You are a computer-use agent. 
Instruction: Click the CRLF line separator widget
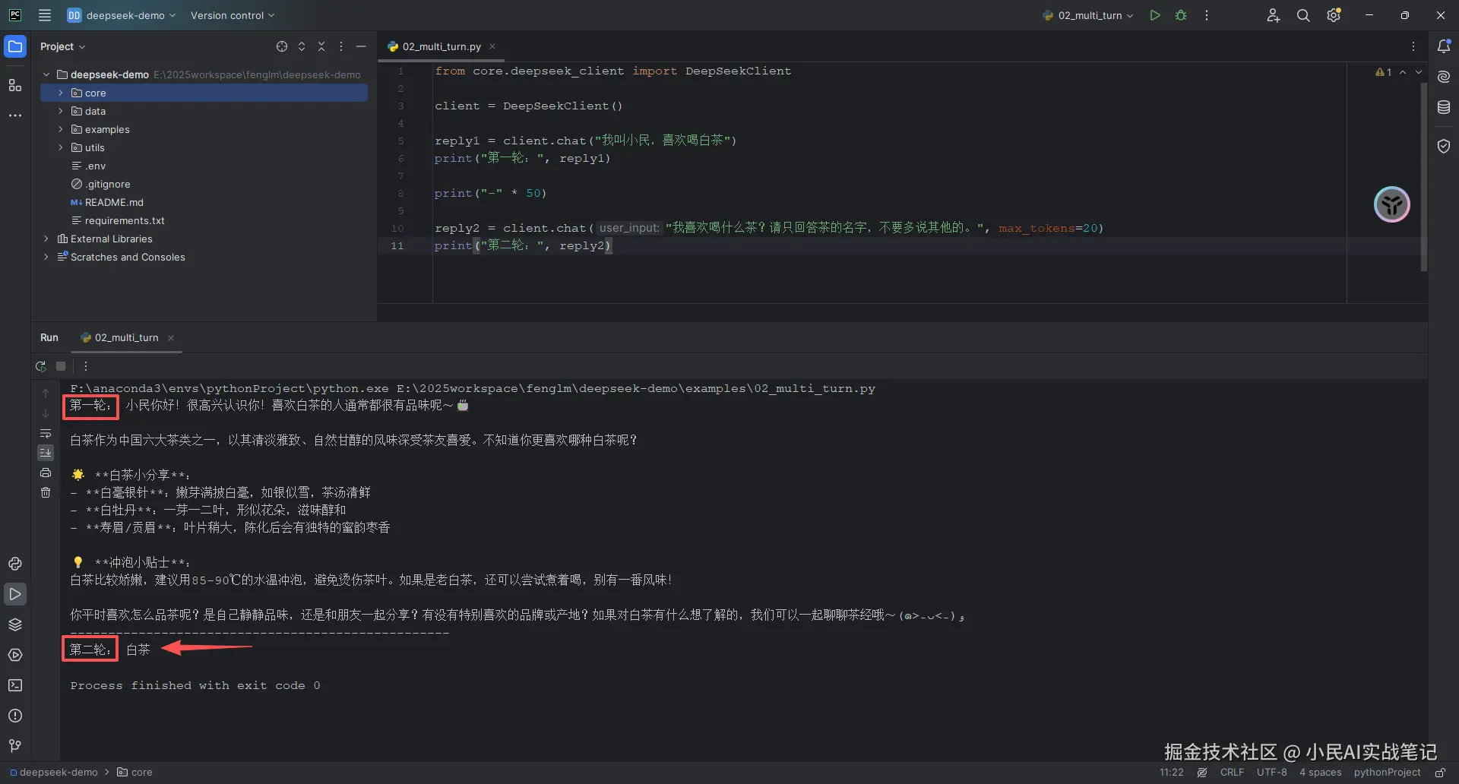[x=1232, y=773]
